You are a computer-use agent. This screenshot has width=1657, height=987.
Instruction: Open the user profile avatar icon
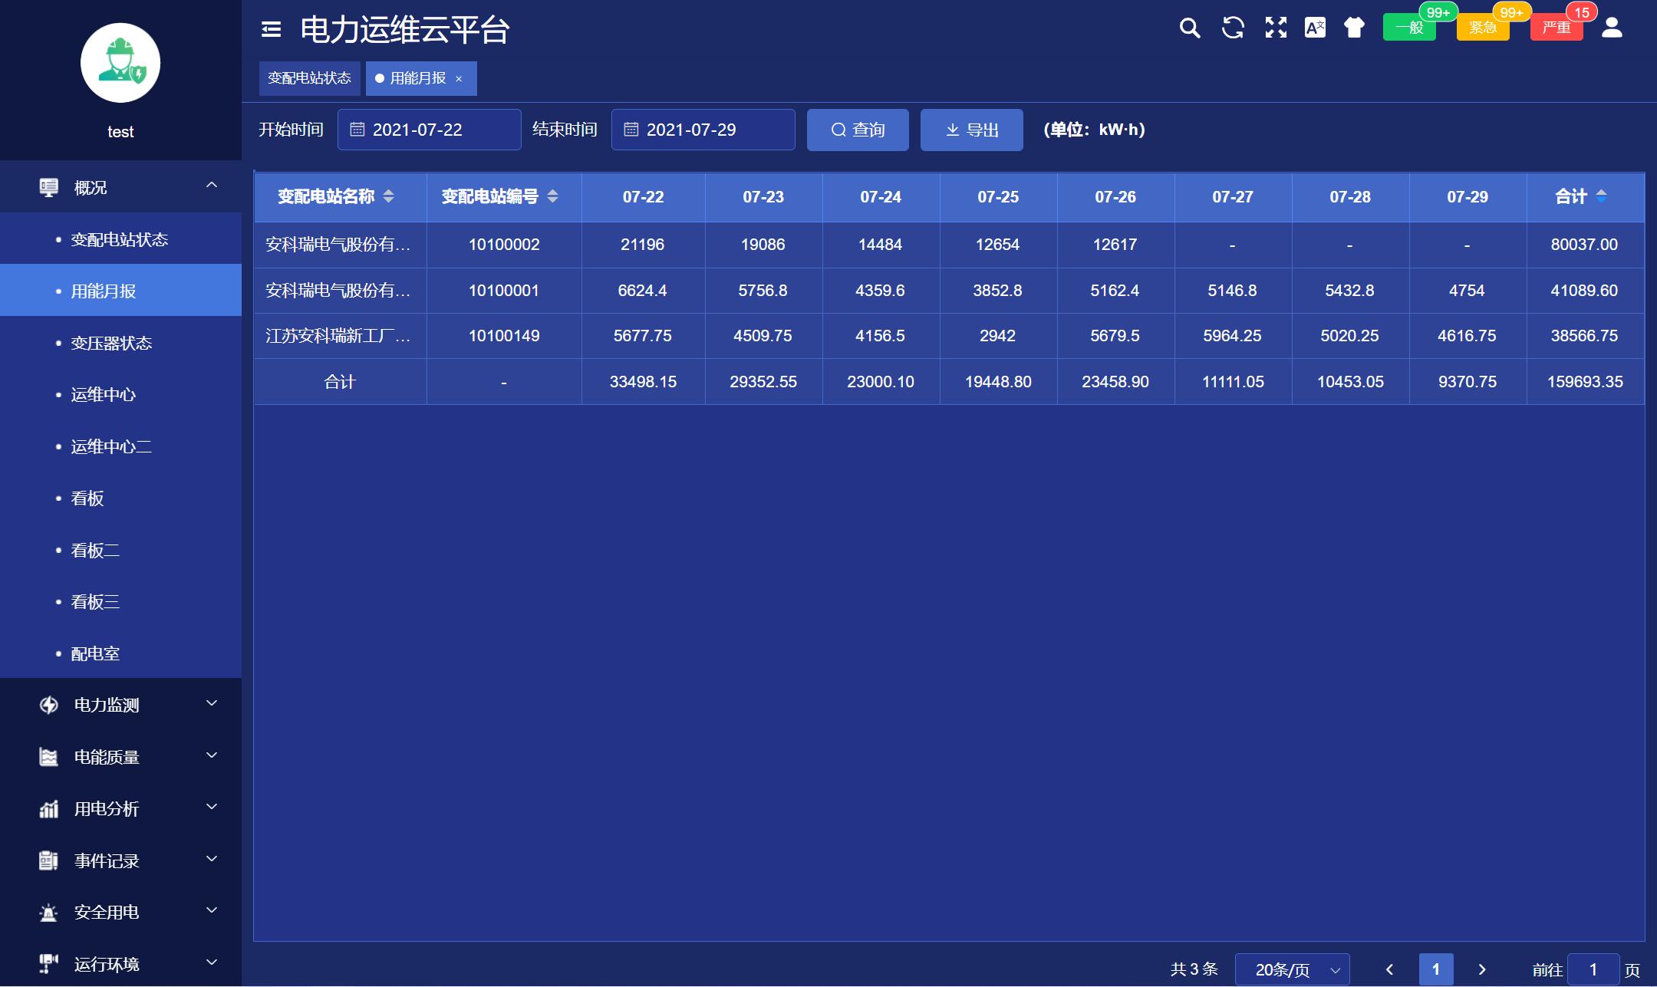[x=1612, y=28]
